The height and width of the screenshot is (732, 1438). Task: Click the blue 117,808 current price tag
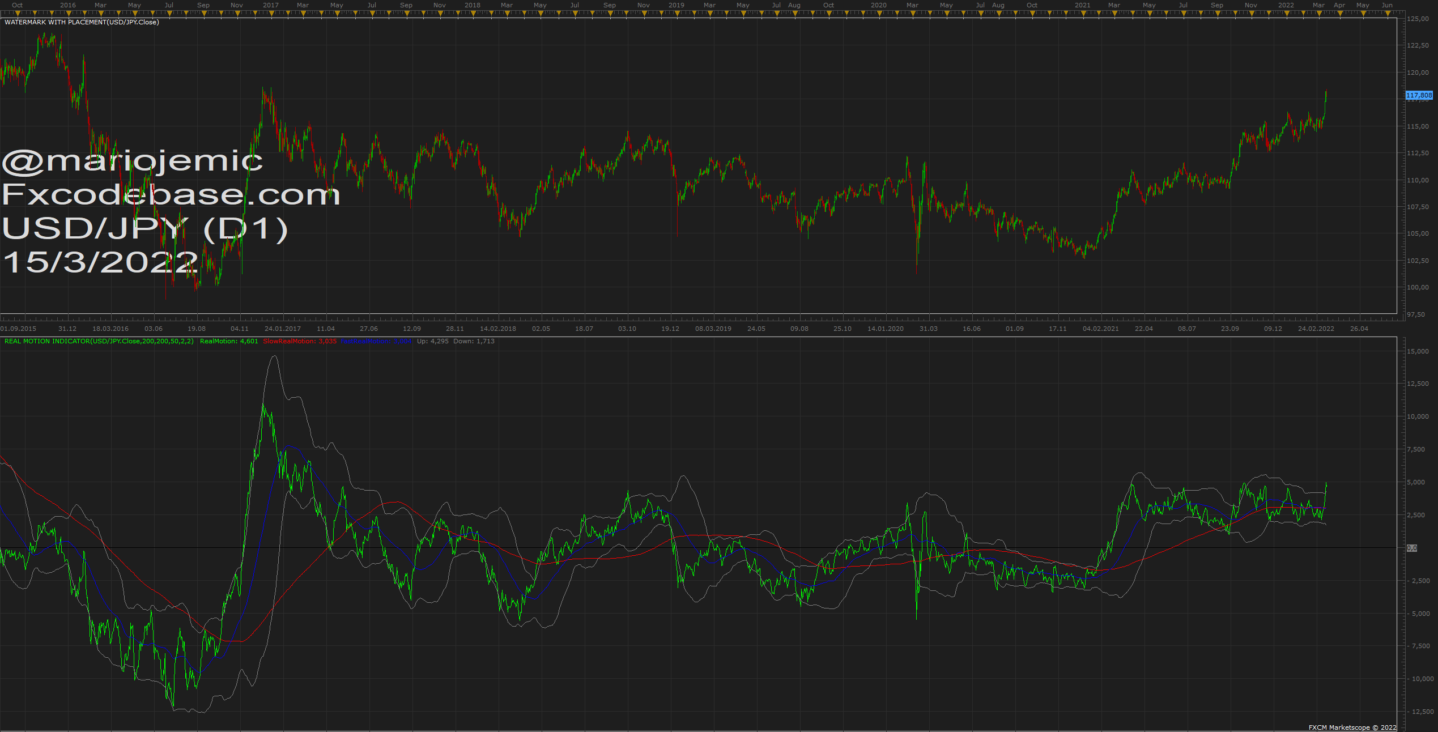(1419, 95)
